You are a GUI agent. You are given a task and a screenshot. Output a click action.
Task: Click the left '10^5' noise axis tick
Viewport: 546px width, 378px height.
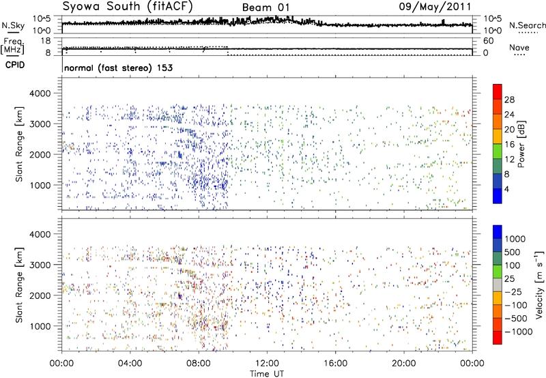pyautogui.click(x=42, y=19)
